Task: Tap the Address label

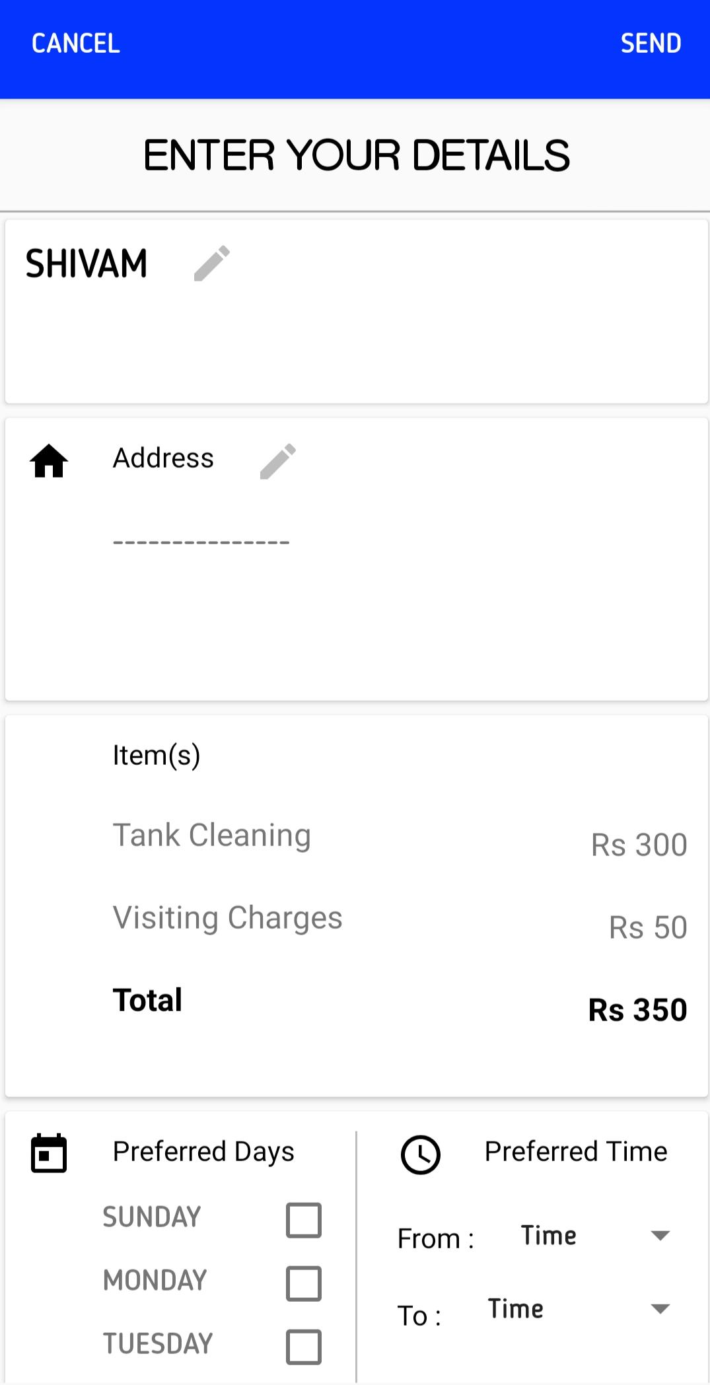Action: point(163,458)
